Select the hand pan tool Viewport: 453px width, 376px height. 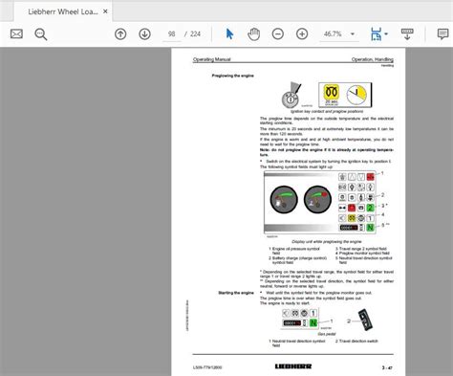(254, 33)
